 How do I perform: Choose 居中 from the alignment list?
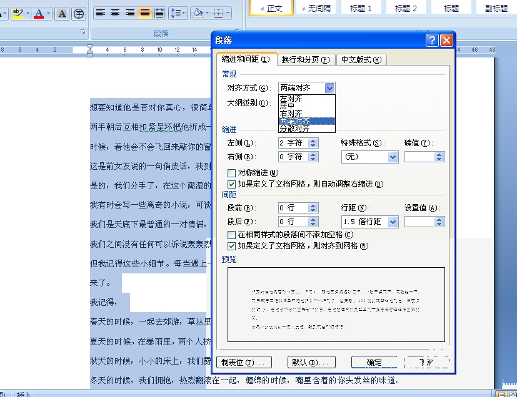coord(307,105)
